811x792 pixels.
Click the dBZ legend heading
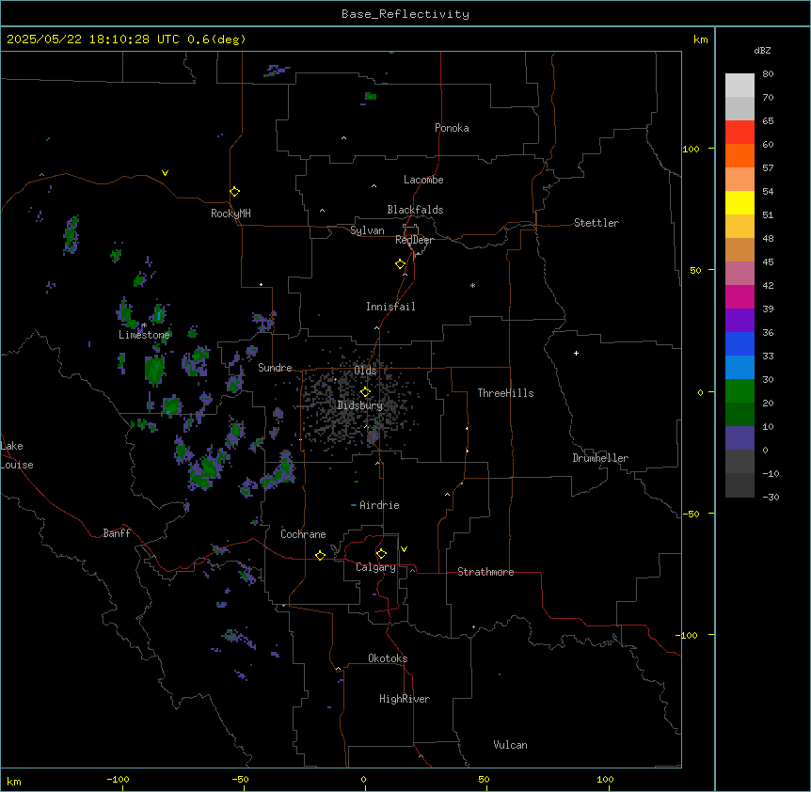point(762,50)
